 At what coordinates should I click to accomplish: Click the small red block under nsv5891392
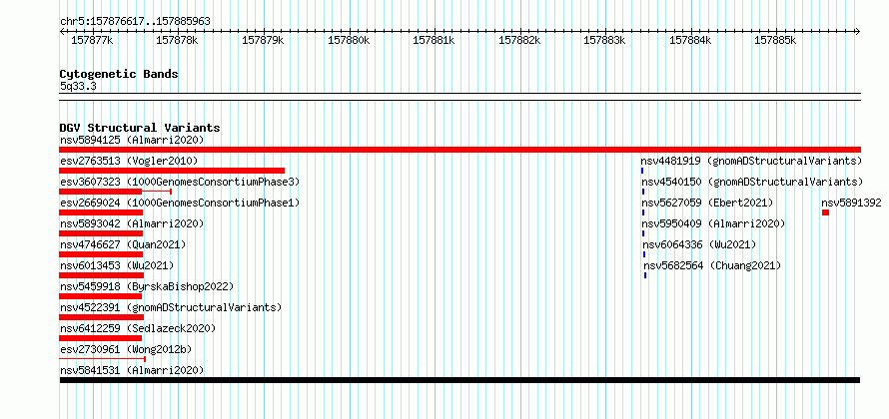825,212
